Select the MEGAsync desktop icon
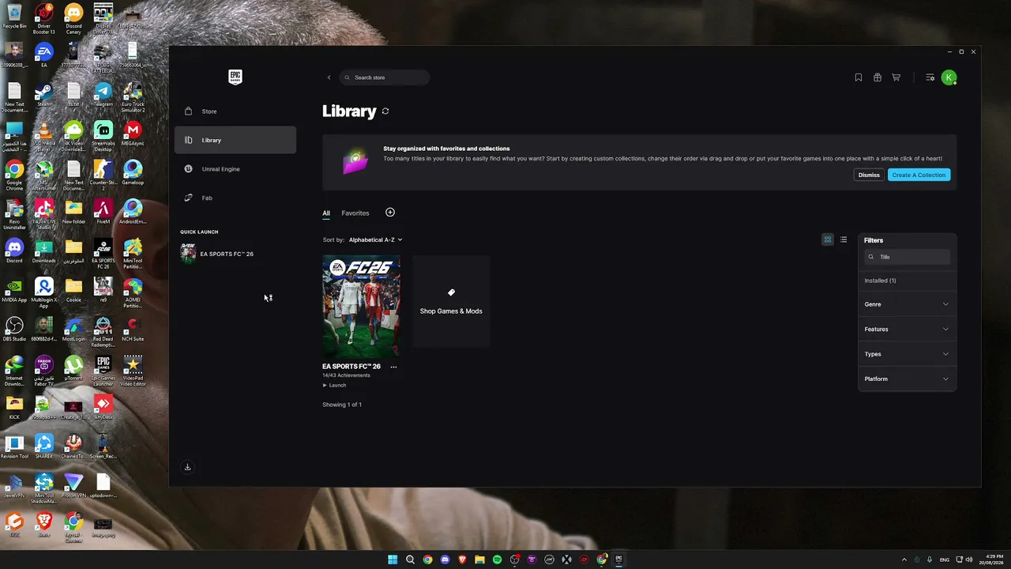Screen dimensions: 1011x569 point(133,134)
